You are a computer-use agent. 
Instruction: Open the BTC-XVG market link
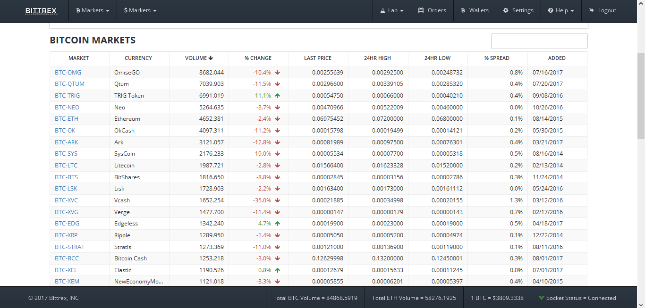pos(66,212)
